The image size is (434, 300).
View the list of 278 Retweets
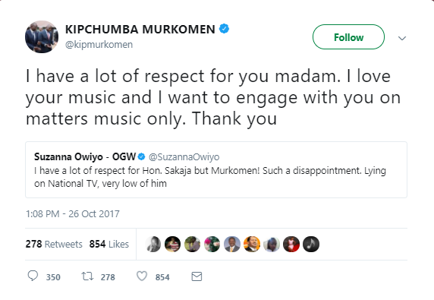click(x=54, y=244)
